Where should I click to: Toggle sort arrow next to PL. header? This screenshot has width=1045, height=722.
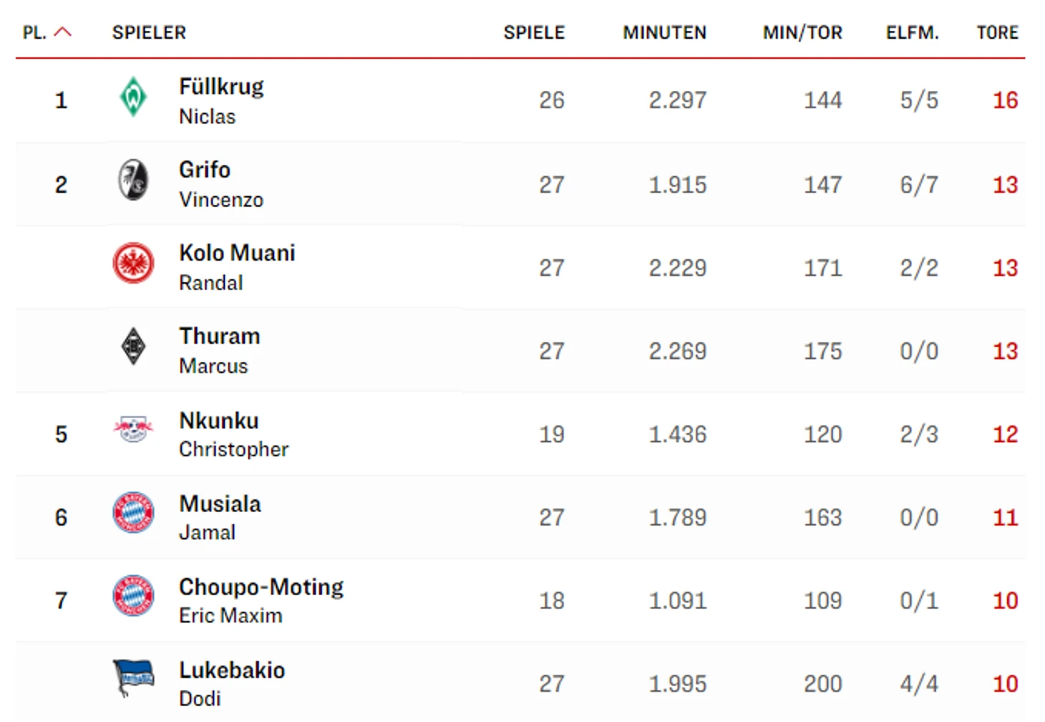[63, 32]
